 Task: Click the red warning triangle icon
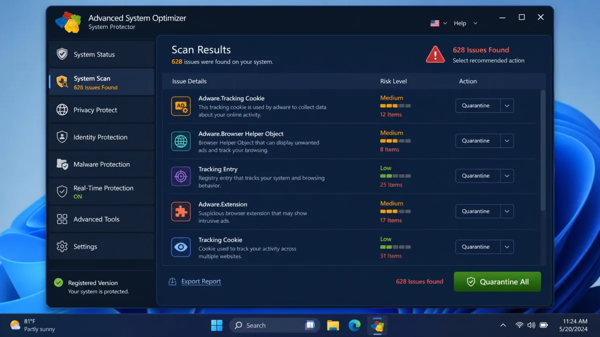coord(435,54)
